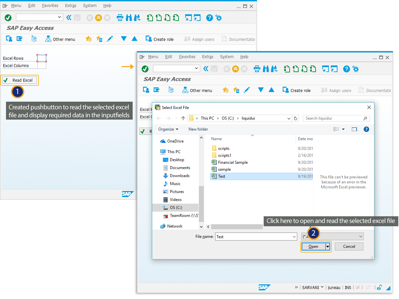Open the System menu in the front window
399x299 pixels.
click(x=227, y=57)
